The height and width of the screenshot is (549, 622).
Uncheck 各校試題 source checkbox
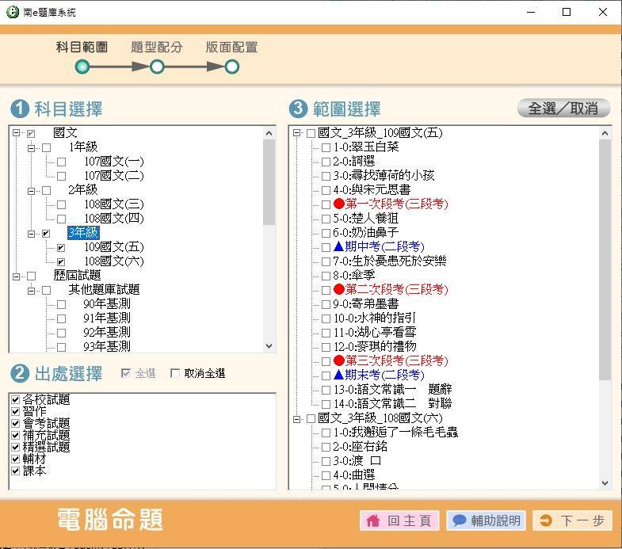pyautogui.click(x=16, y=399)
